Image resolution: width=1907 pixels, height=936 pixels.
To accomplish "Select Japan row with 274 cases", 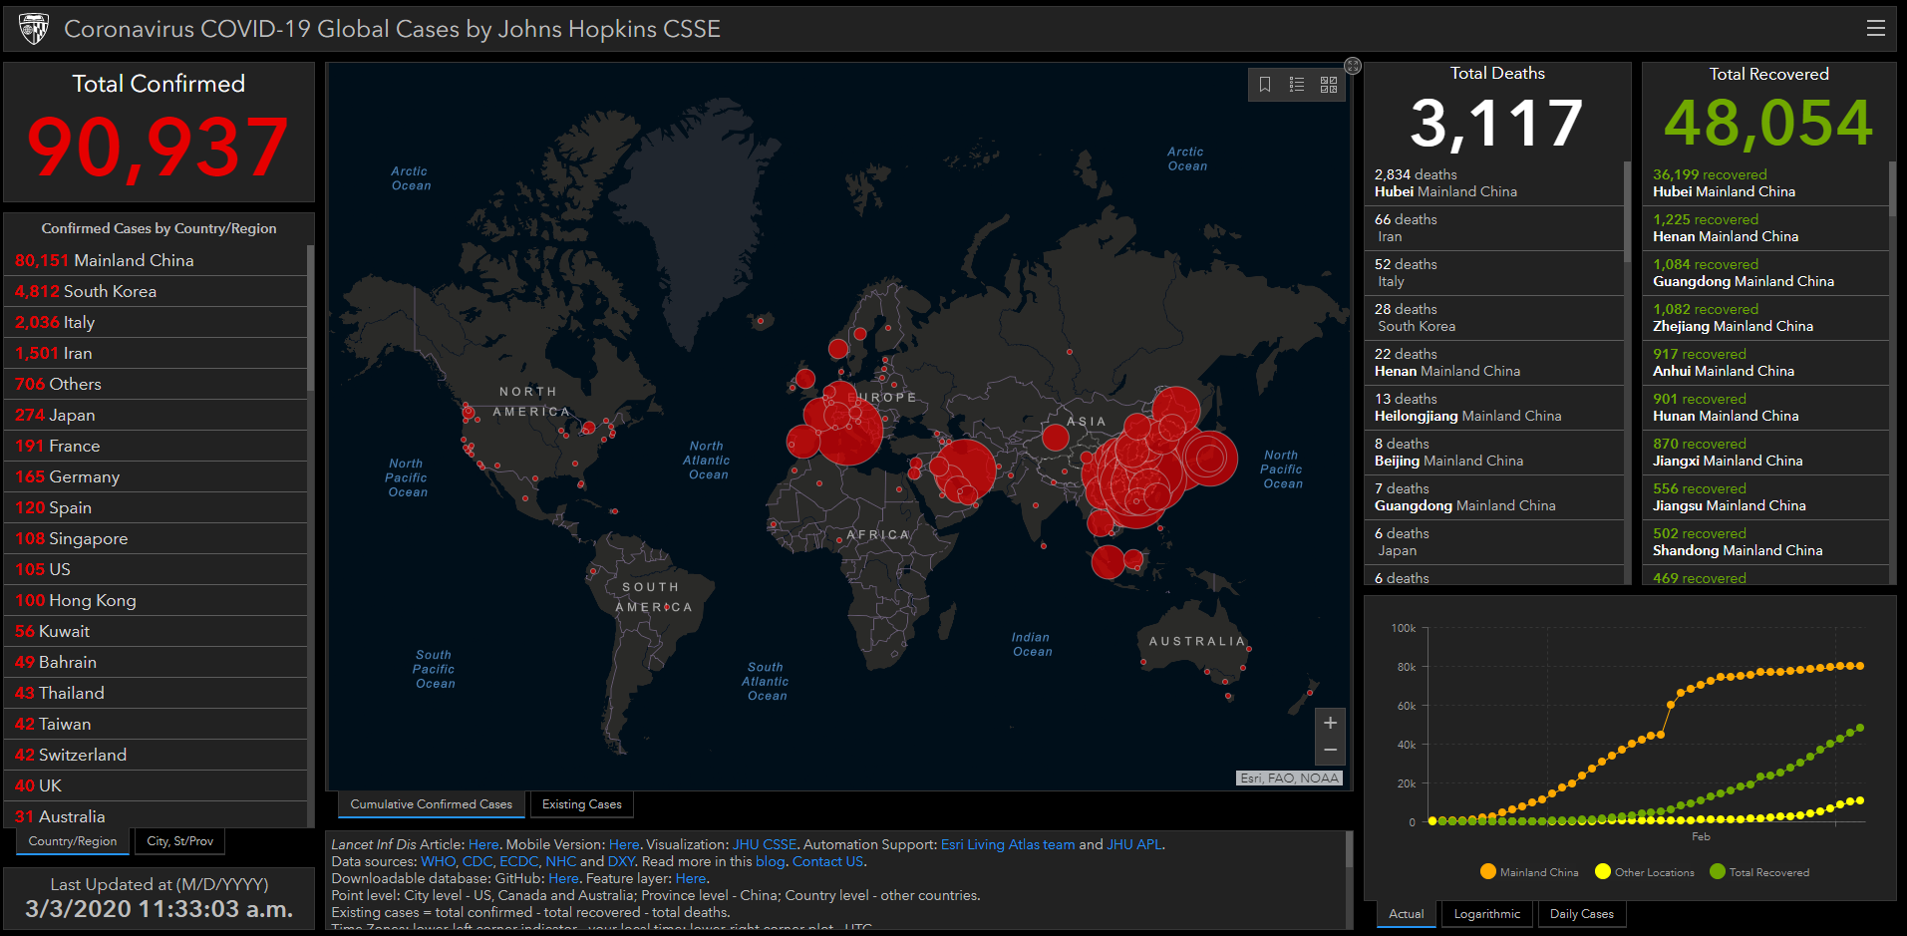I will click(156, 415).
